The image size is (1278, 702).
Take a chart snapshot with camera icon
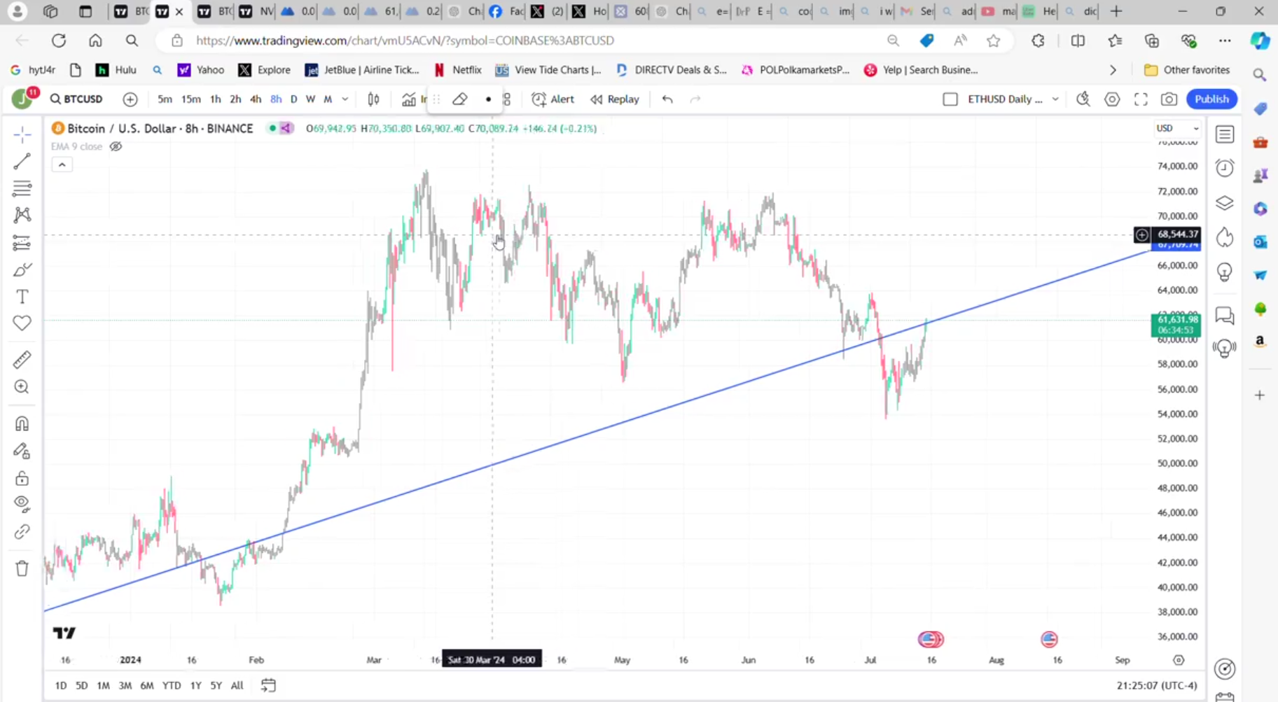point(1169,99)
